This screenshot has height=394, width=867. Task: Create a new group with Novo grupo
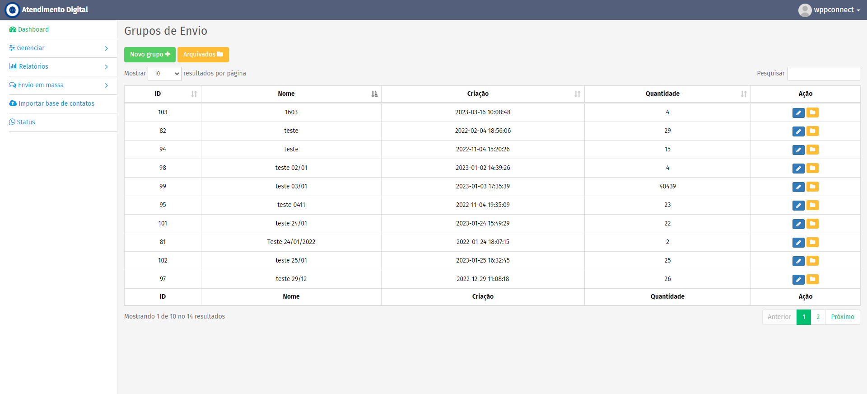tap(150, 55)
